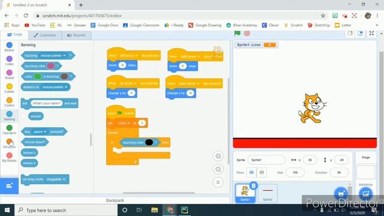Open the set drag mode draggable dropdown
The height and width of the screenshot is (216, 384).
[56, 179]
